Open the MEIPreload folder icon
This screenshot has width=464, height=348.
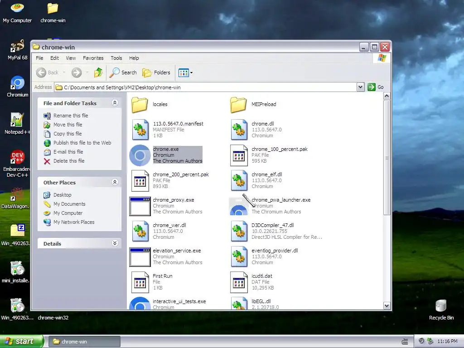pyautogui.click(x=238, y=105)
